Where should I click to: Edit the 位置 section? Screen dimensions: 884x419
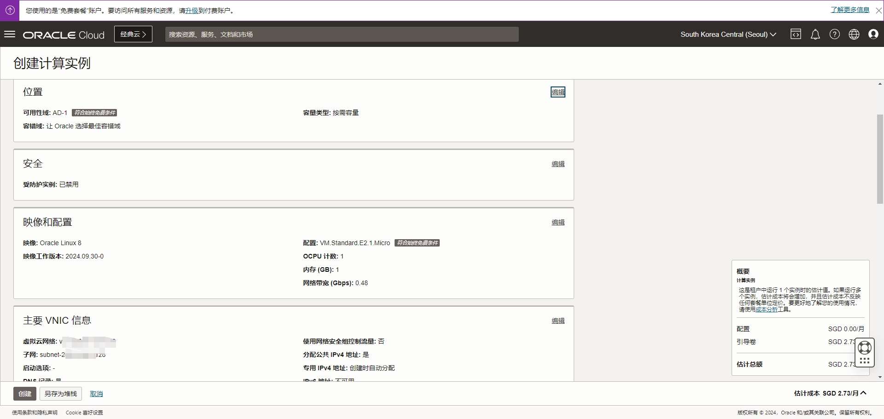click(x=558, y=92)
